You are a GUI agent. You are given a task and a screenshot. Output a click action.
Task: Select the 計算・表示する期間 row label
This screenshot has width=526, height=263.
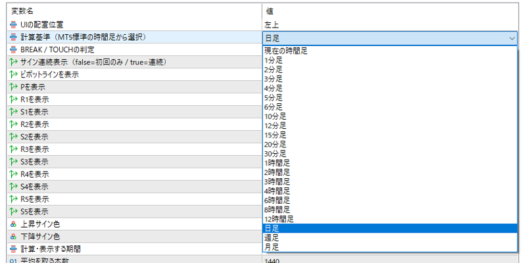[51, 249]
